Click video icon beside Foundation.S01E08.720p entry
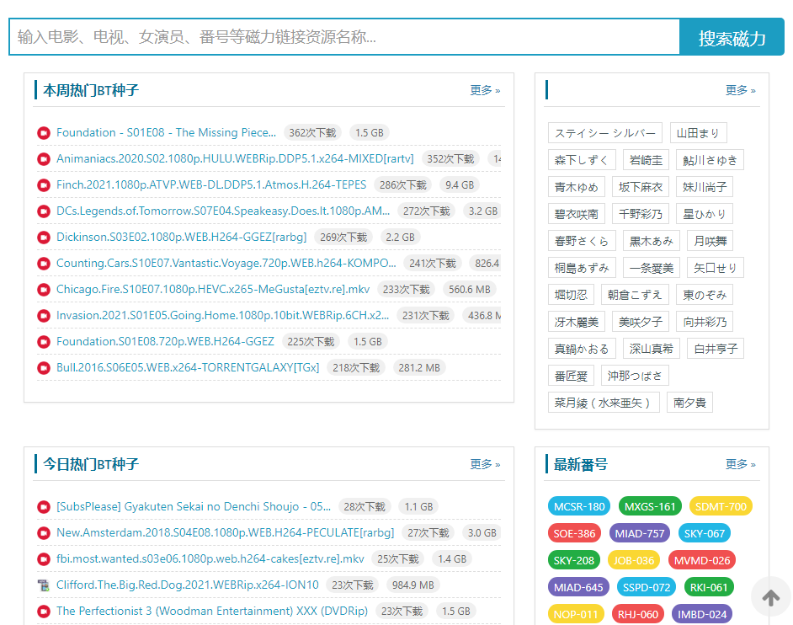Screen dimensions: 793x625 pyautogui.click(x=44, y=342)
